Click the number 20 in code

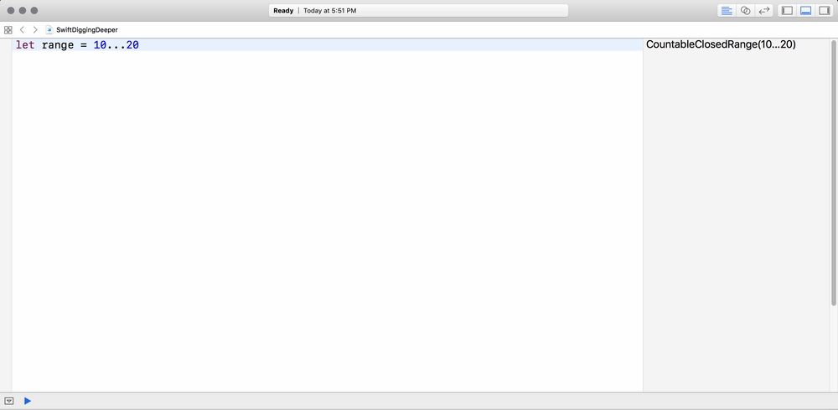[x=132, y=45]
